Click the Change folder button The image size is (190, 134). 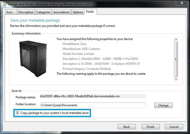(x=163, y=105)
